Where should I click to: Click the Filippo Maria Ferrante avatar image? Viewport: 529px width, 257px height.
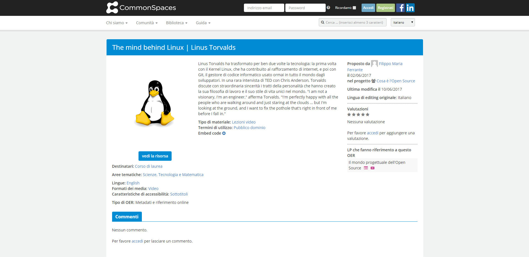374,64
